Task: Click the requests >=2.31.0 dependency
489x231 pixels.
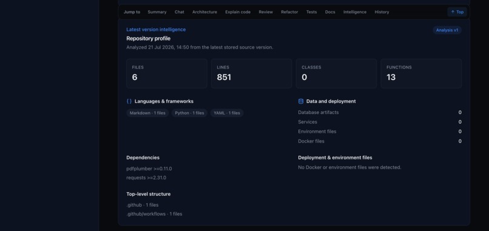Action: click(x=146, y=178)
